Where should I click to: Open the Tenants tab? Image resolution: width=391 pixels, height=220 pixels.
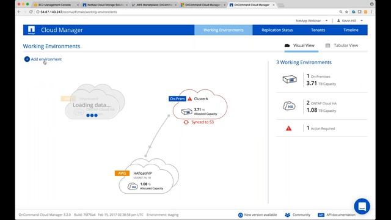[x=318, y=30]
